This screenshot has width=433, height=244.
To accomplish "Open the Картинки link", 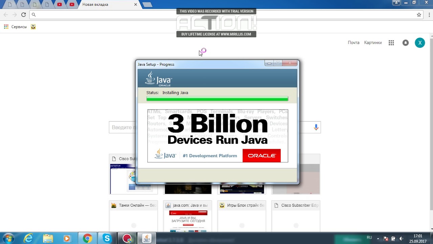I will coord(373,42).
